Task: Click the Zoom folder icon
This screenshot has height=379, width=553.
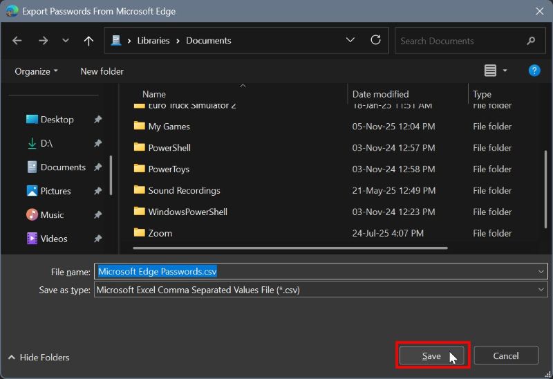Action: click(140, 232)
